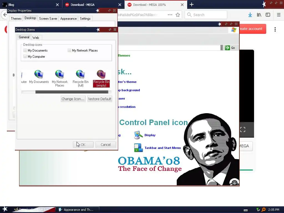
Task: Click the horizontal scrollbar under the icon list
Action: (72, 92)
